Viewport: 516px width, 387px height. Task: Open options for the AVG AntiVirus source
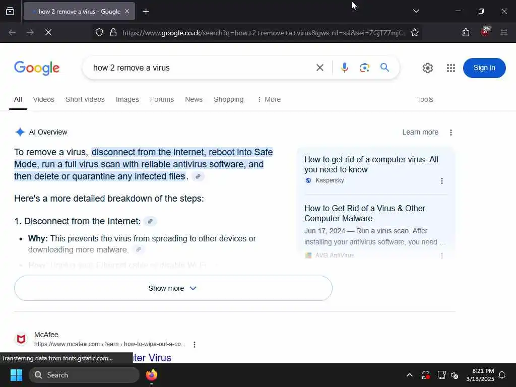pyautogui.click(x=441, y=255)
